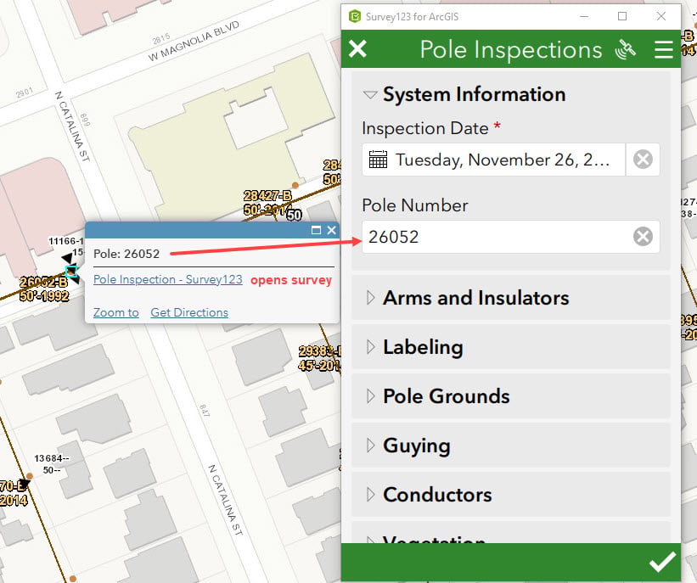
Task: Click the black triangle marker near 2014 label
Action: (x=24, y=484)
